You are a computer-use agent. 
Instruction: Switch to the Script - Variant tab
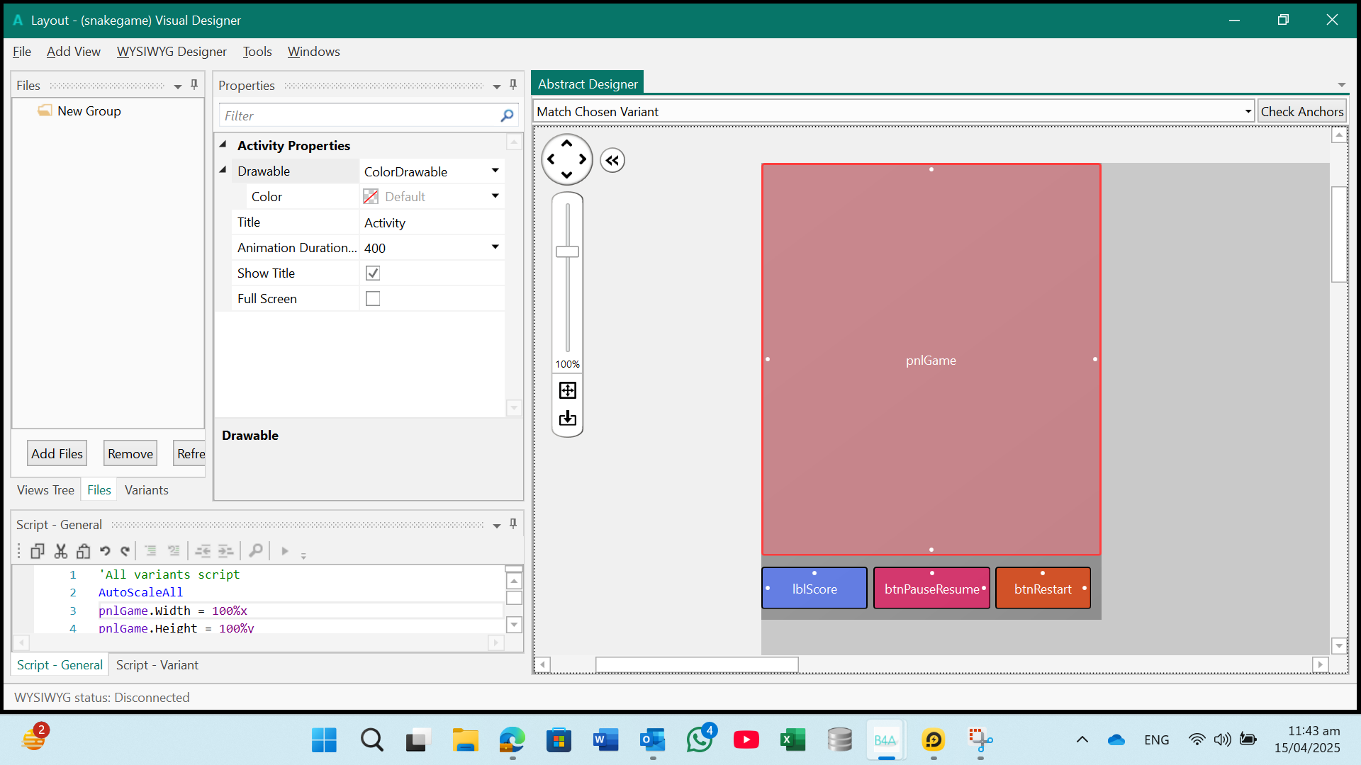(156, 664)
